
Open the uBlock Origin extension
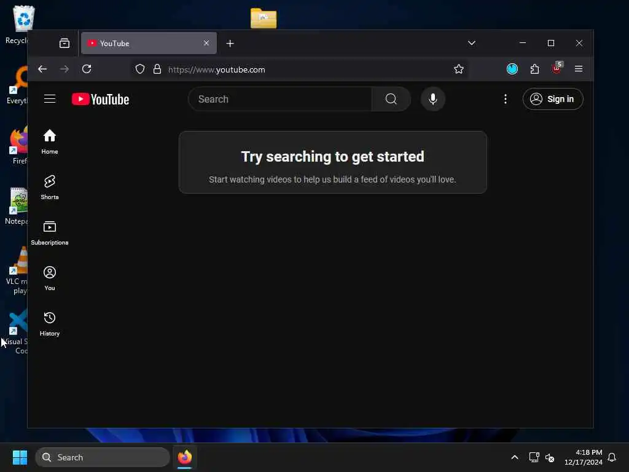coord(557,68)
